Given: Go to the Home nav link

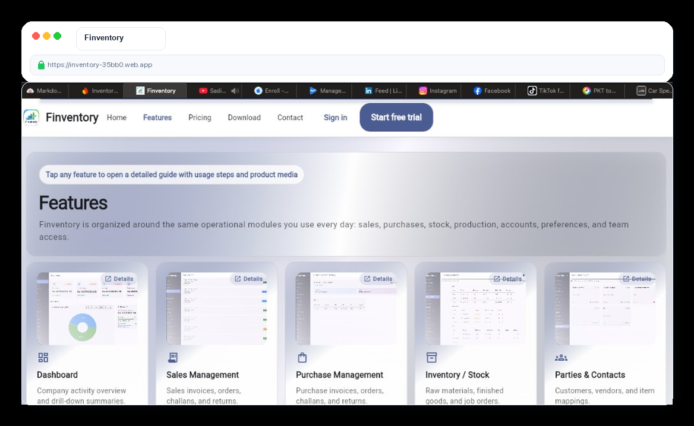Looking at the screenshot, I should pos(116,117).
